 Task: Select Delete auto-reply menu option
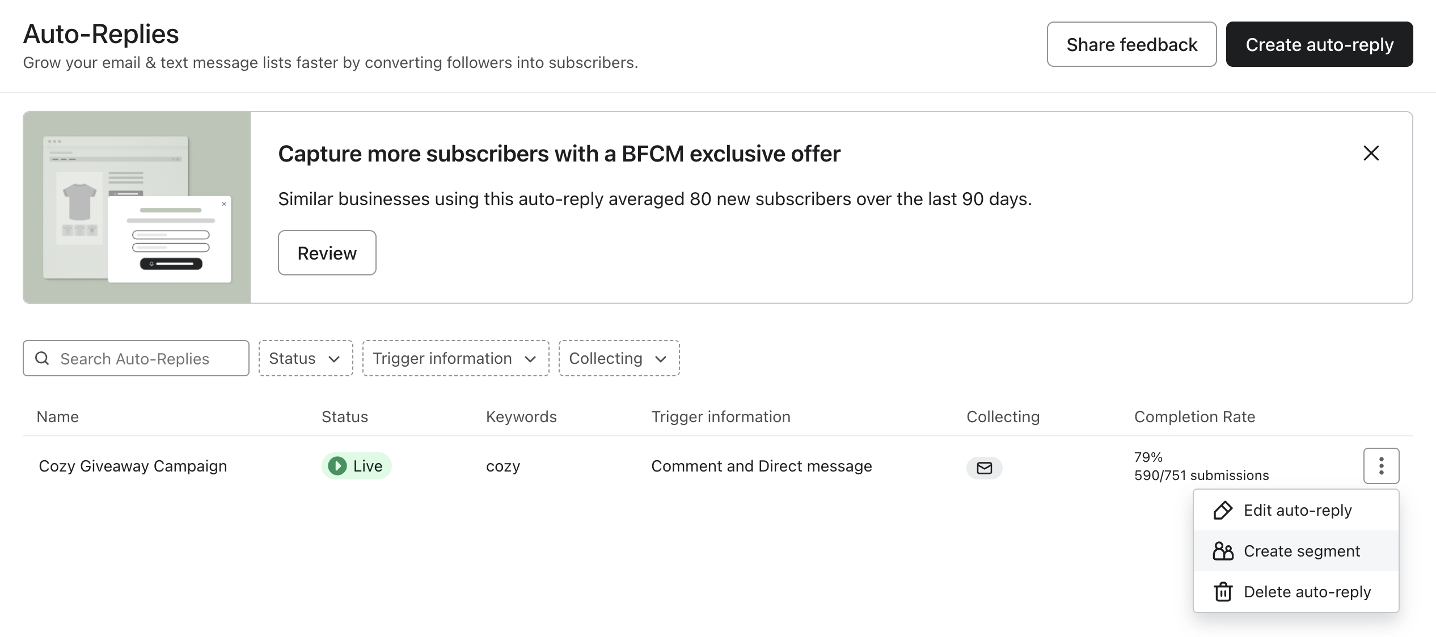[x=1307, y=592]
